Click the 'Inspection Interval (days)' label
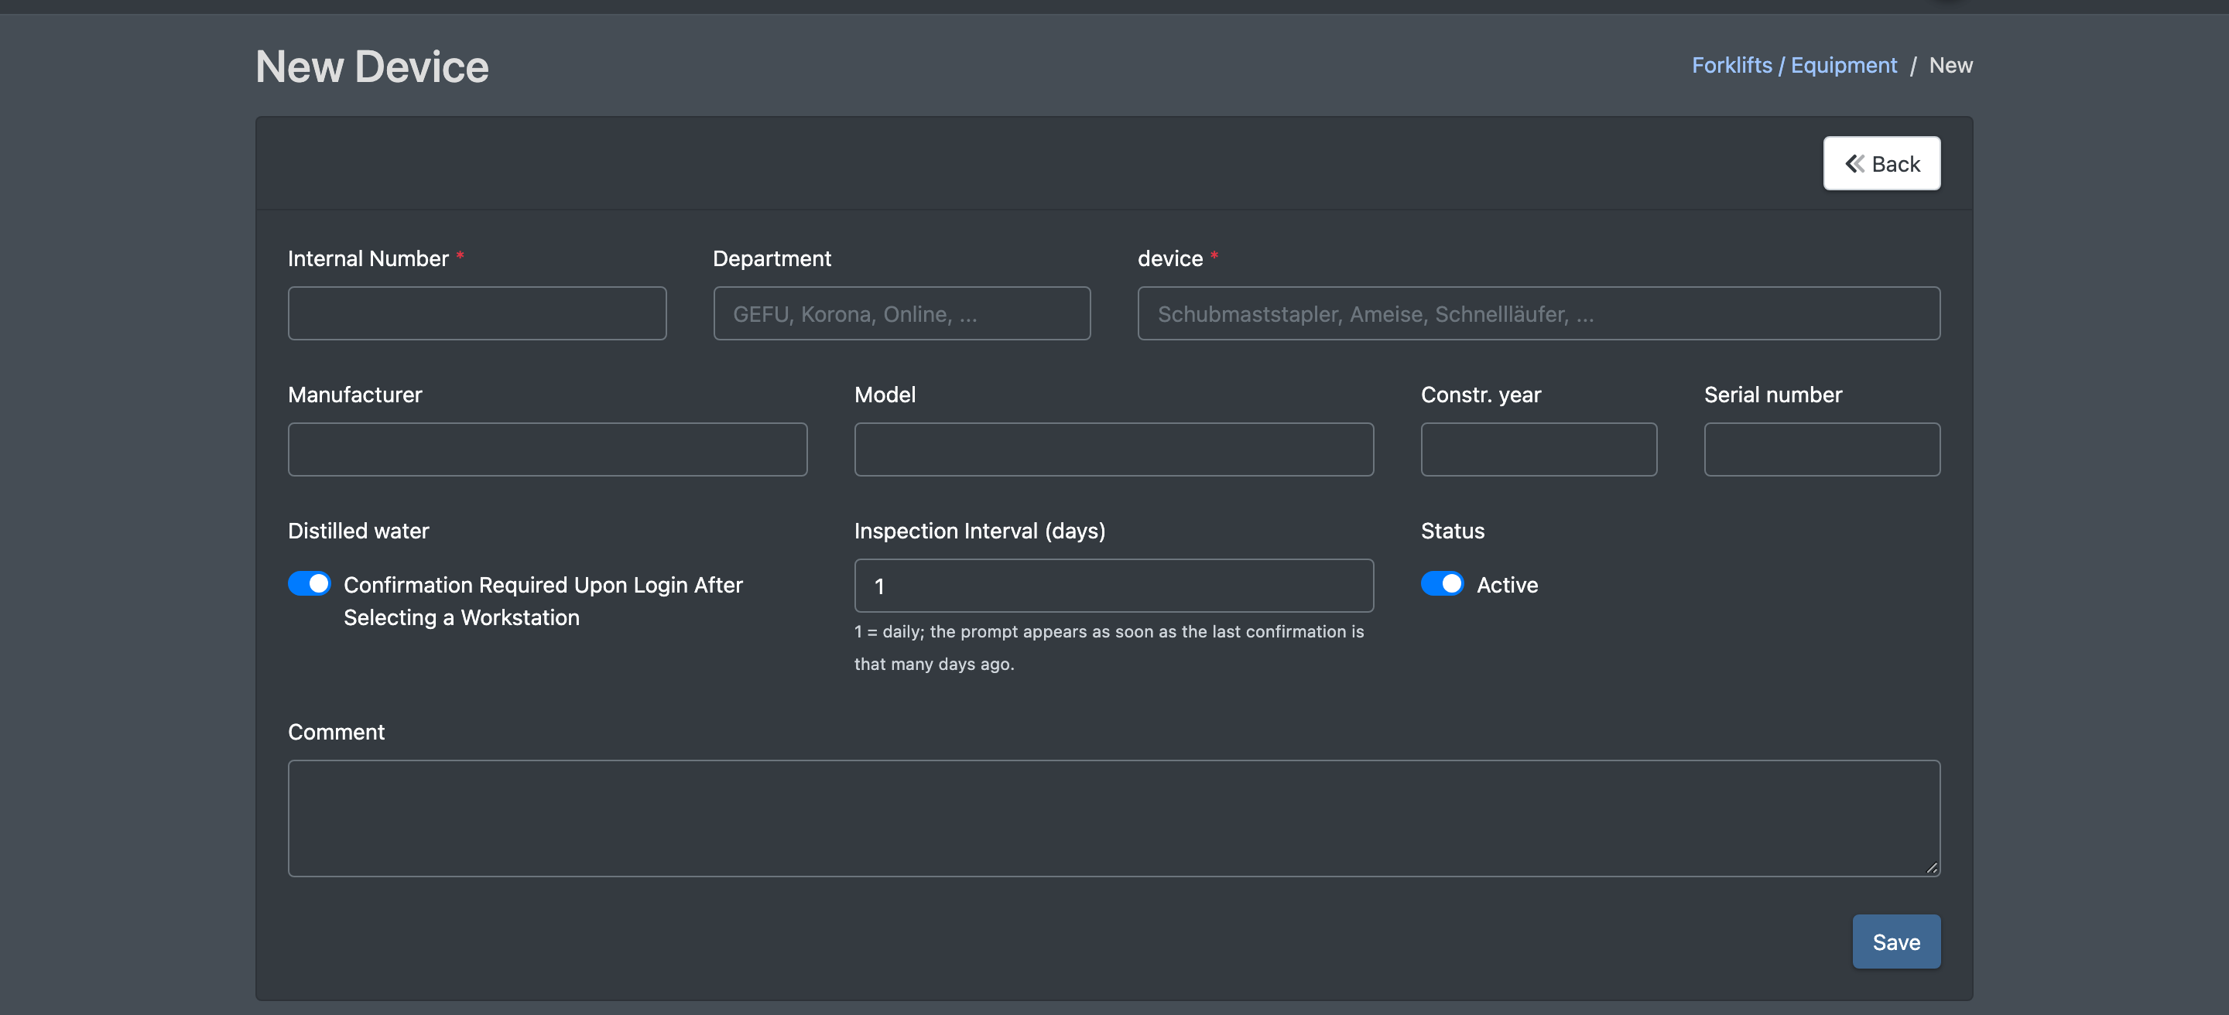 tap(980, 530)
